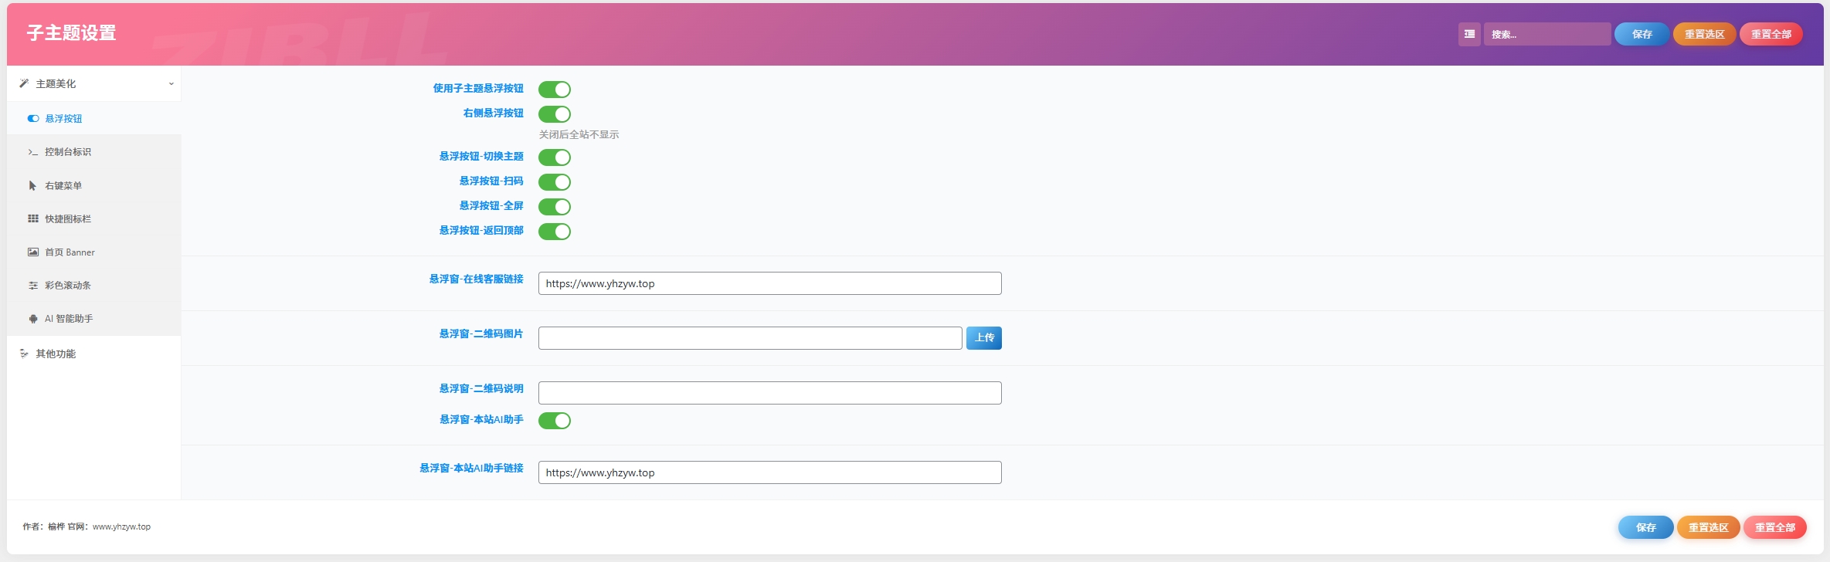The height and width of the screenshot is (562, 1830).
Task: Click the cursor icon for 右键菜单
Action: 32,186
